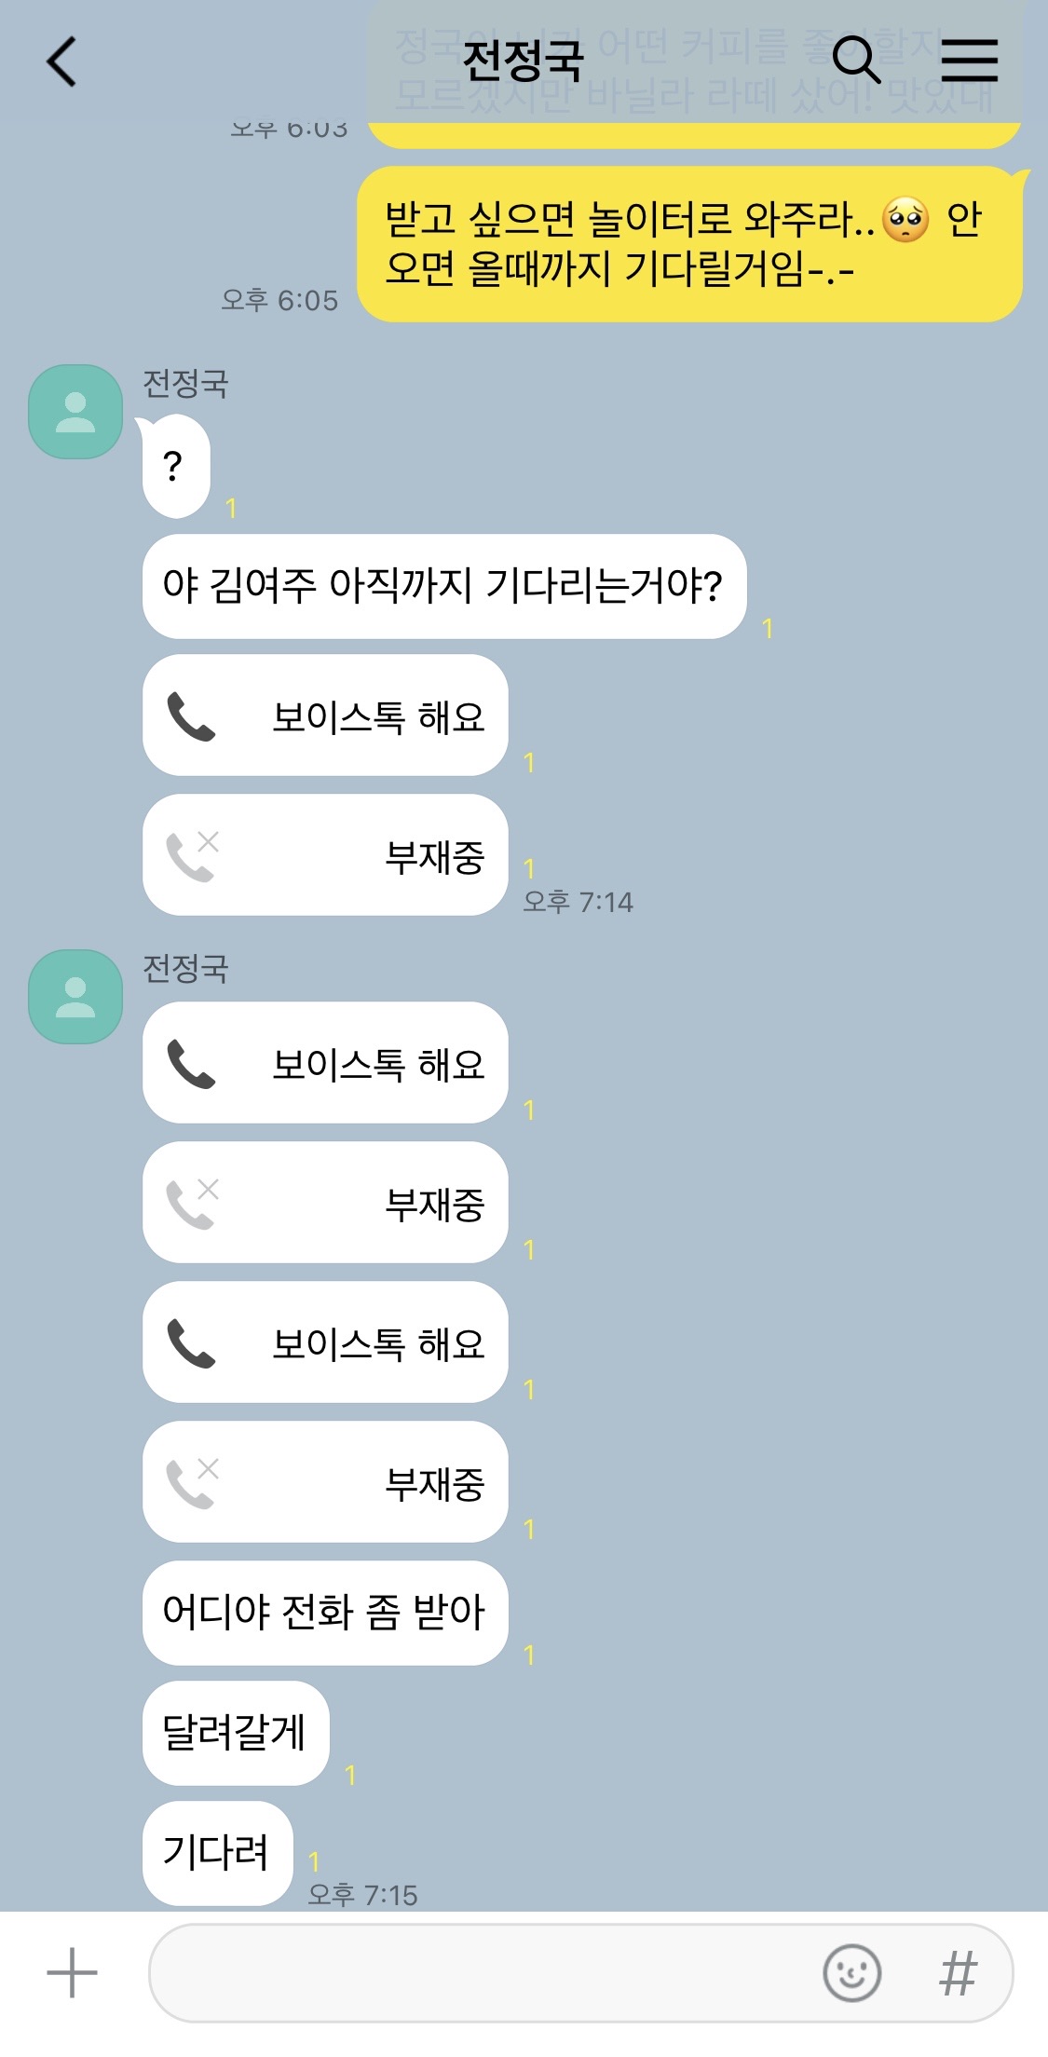
Task: Select the yellow '받고 싶으면 놀이터로' message
Action: point(689,245)
